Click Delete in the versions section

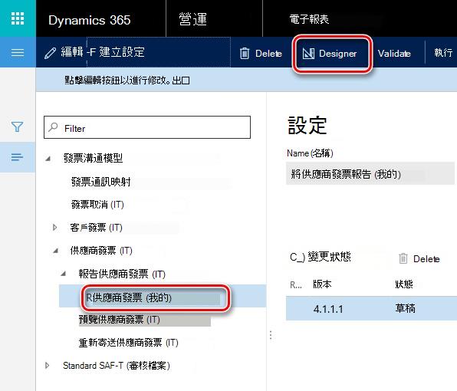click(419, 258)
